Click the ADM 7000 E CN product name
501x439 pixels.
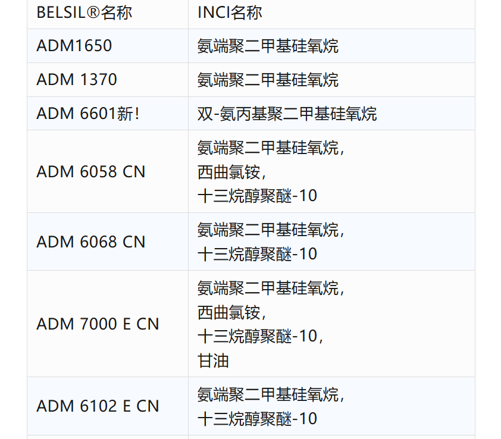(x=98, y=324)
